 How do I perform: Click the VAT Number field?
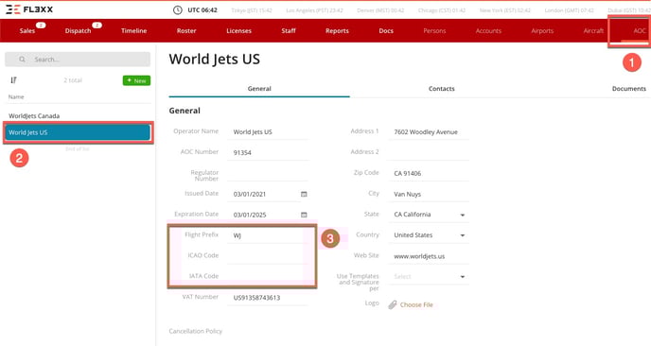coord(268,298)
